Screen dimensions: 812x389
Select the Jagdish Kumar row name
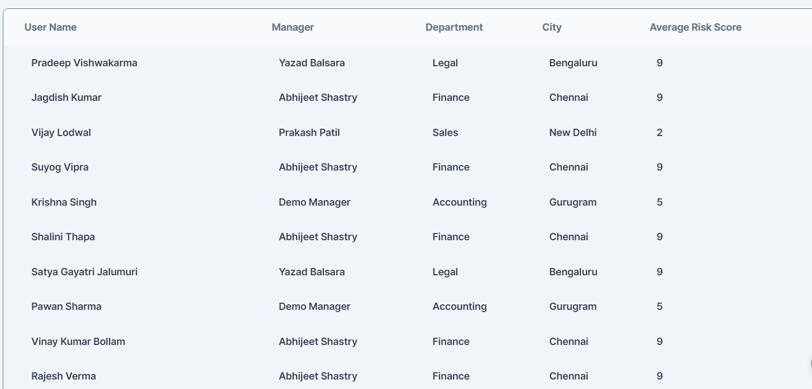pos(66,98)
